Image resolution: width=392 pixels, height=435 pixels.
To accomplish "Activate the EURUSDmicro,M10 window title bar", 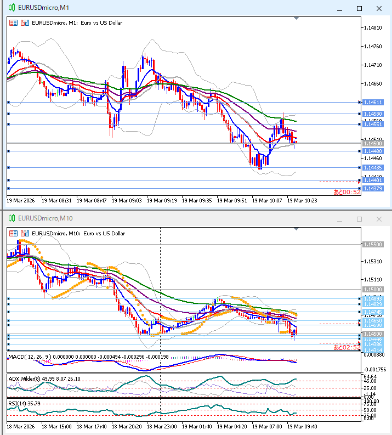I will click(164, 218).
